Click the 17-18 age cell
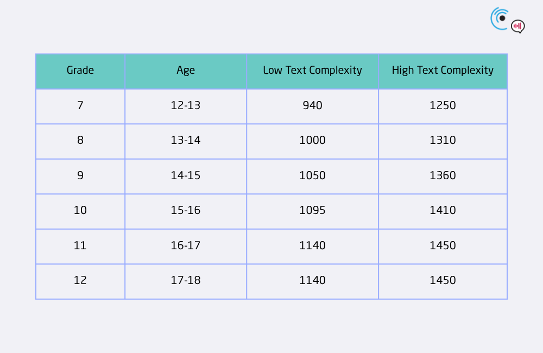The height and width of the screenshot is (353, 543). pos(186,281)
